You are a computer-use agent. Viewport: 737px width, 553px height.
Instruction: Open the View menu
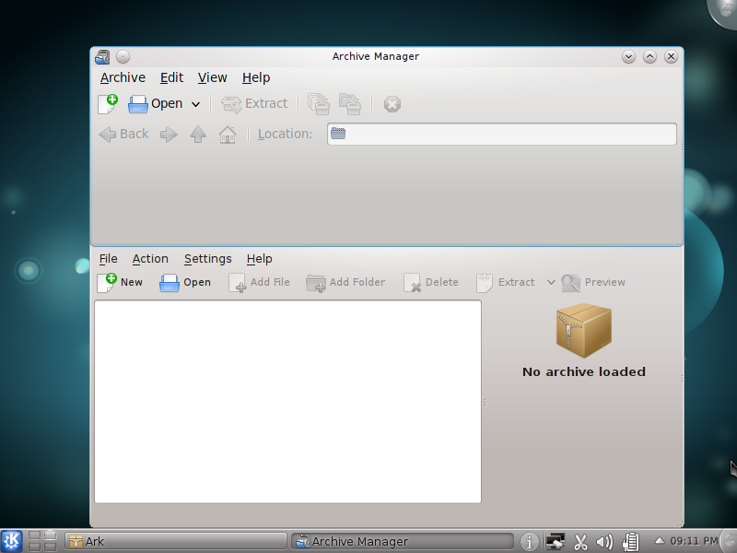(212, 77)
